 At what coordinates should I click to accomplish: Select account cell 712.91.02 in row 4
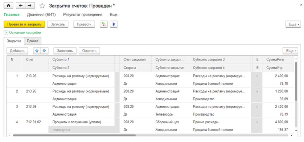click(33, 122)
